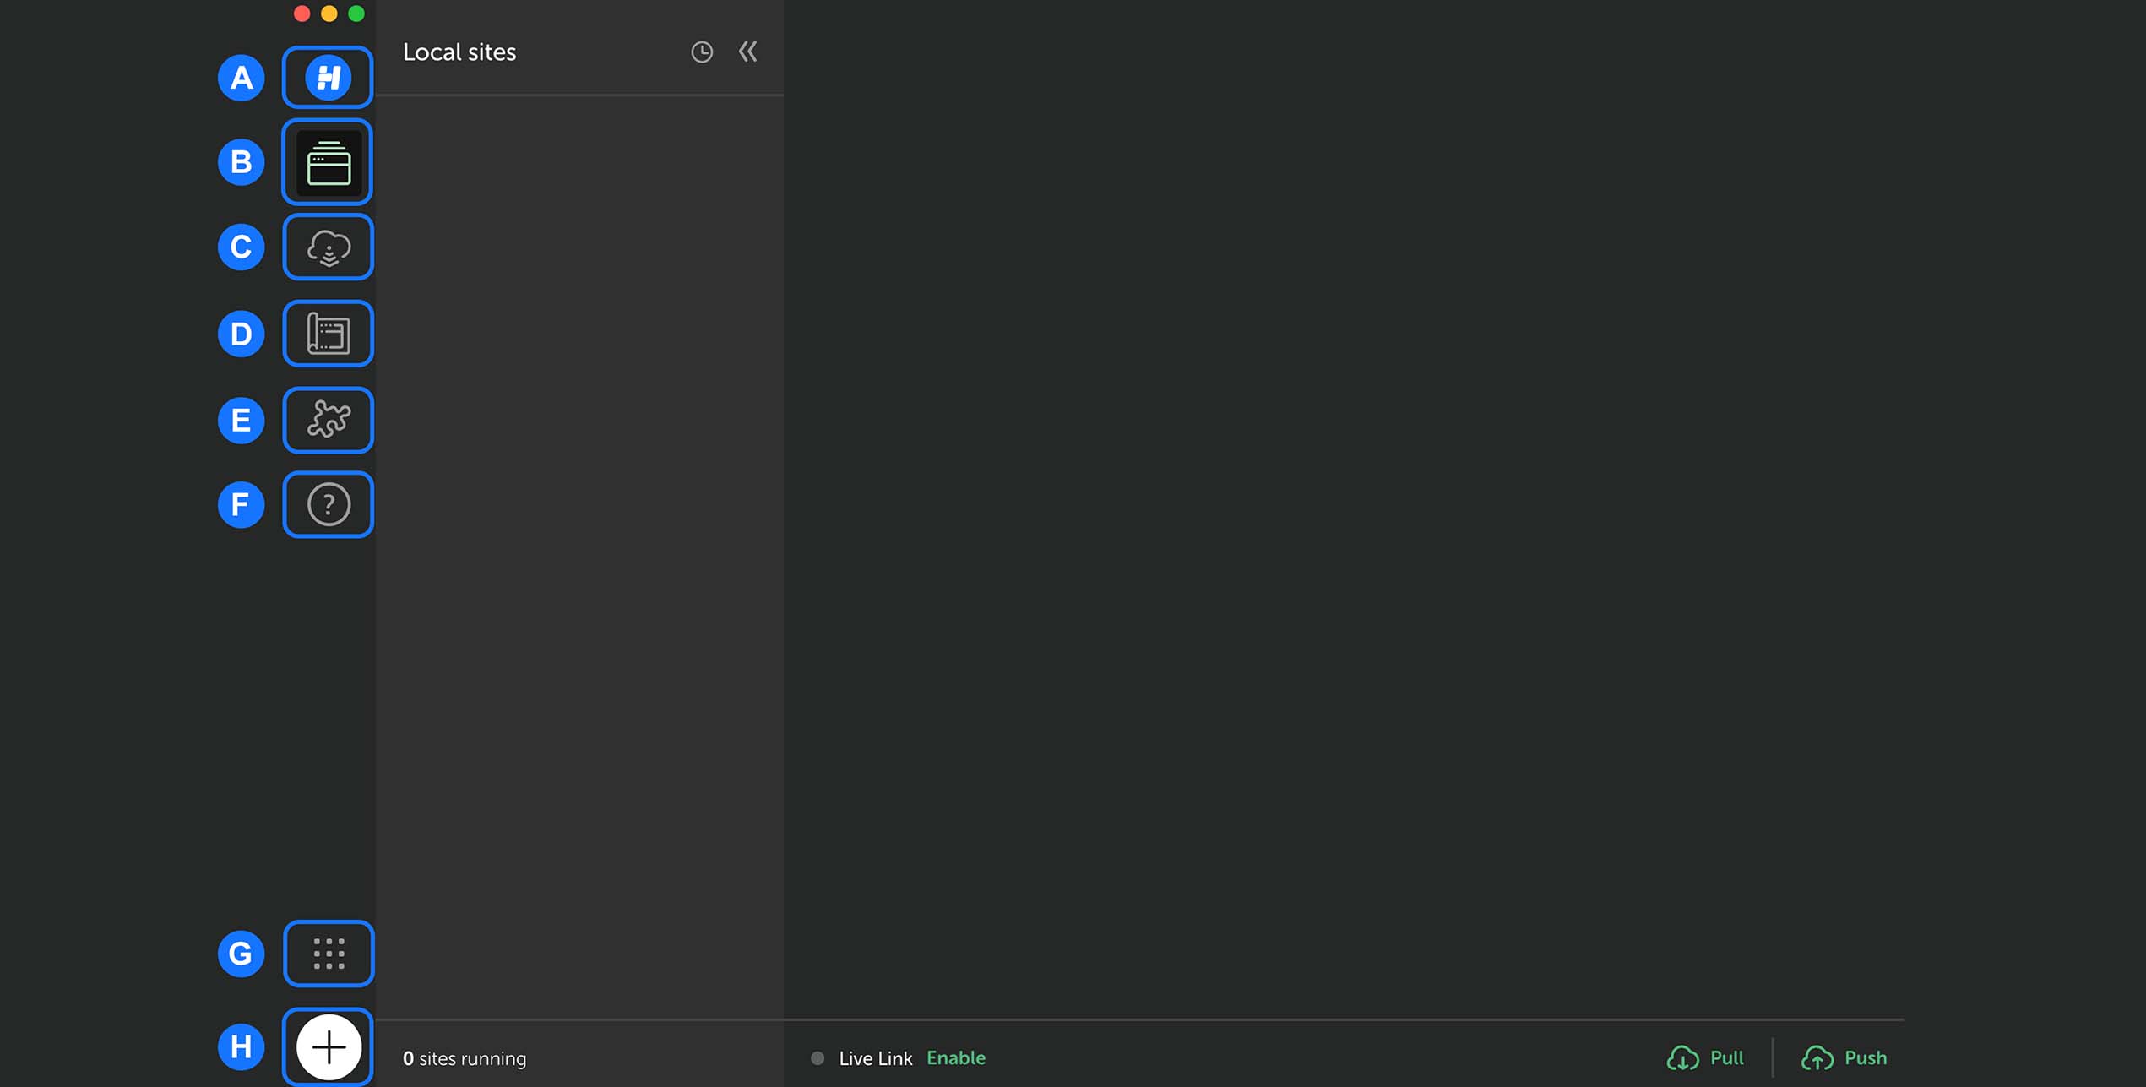
Task: Open the account avatar menu
Action: coord(328,78)
